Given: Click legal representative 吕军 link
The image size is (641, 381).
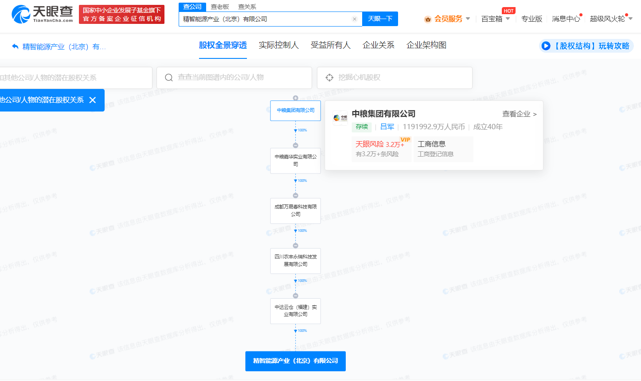Looking at the screenshot, I should click(387, 127).
